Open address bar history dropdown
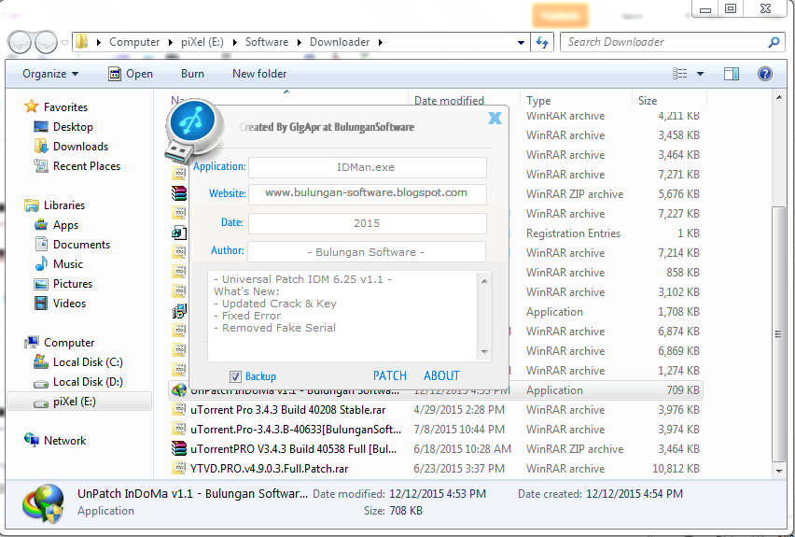 click(x=521, y=43)
